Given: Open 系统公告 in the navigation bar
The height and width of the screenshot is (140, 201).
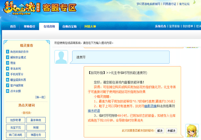Looking at the screenshot, I should [x=161, y=26].
